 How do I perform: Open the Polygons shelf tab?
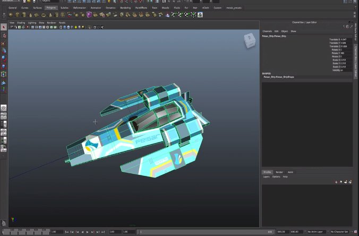click(51, 8)
